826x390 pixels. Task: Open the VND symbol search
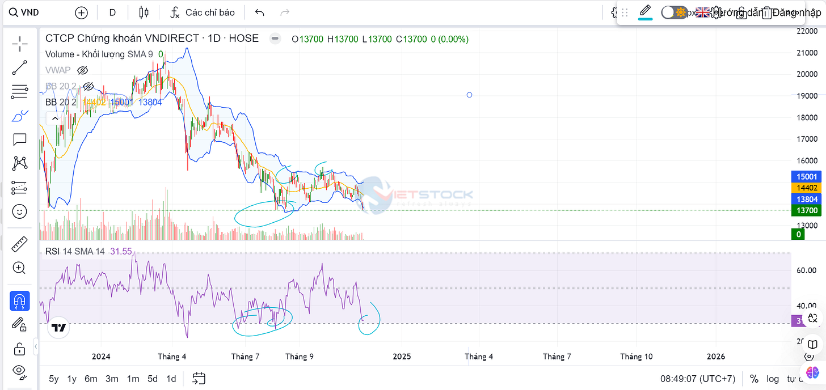point(24,12)
